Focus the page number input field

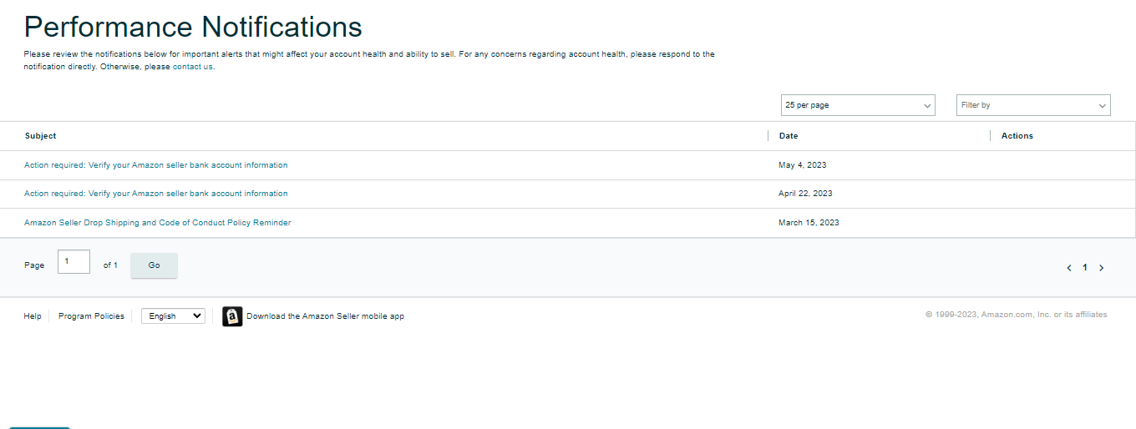click(x=74, y=261)
